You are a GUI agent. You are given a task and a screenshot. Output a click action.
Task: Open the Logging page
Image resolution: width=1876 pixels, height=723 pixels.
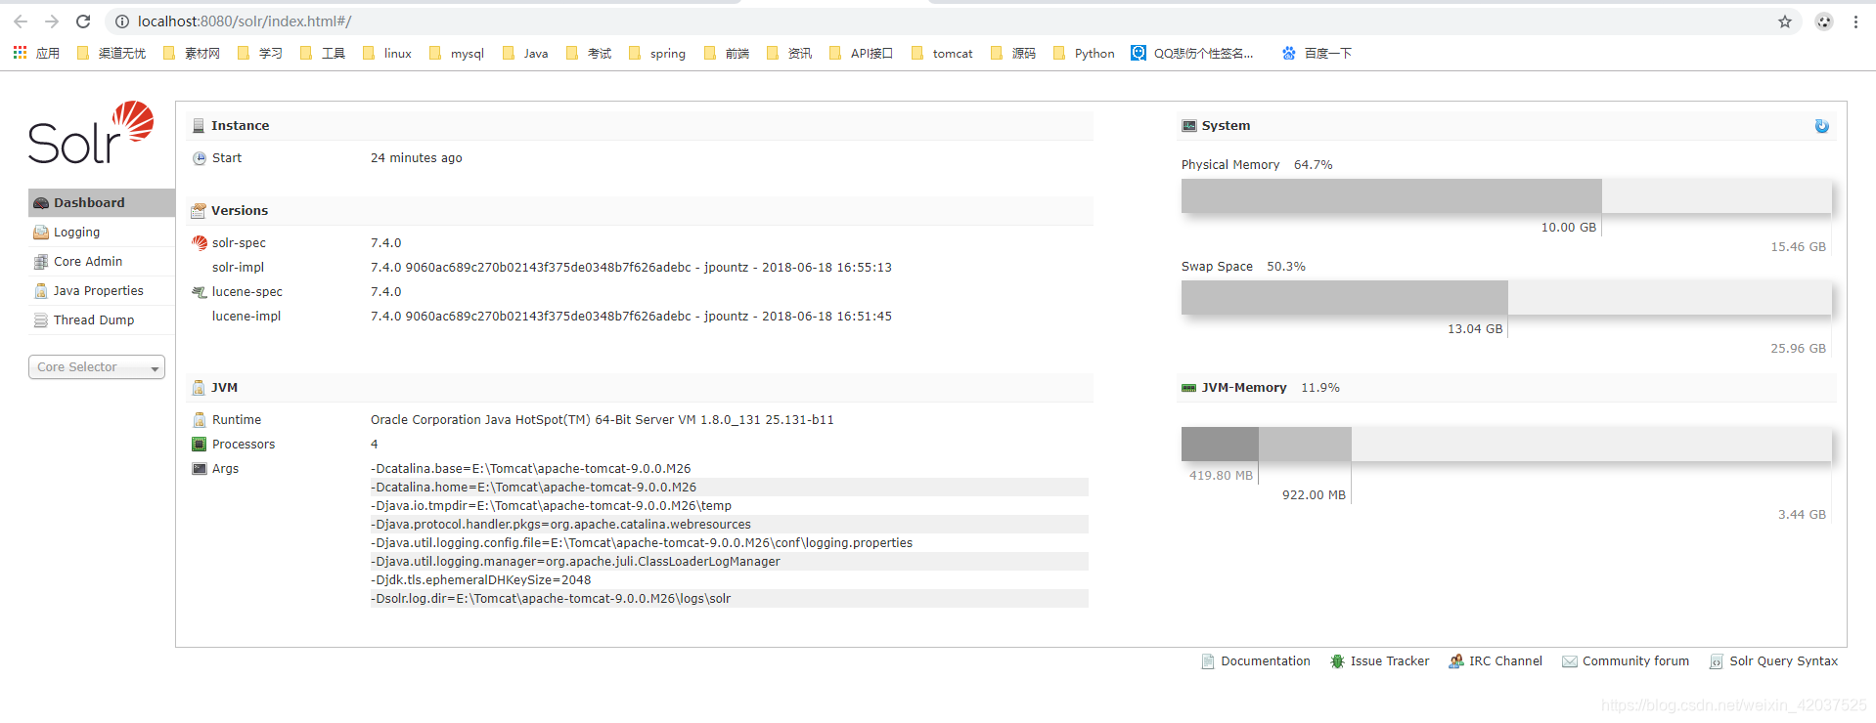[x=102, y=233]
